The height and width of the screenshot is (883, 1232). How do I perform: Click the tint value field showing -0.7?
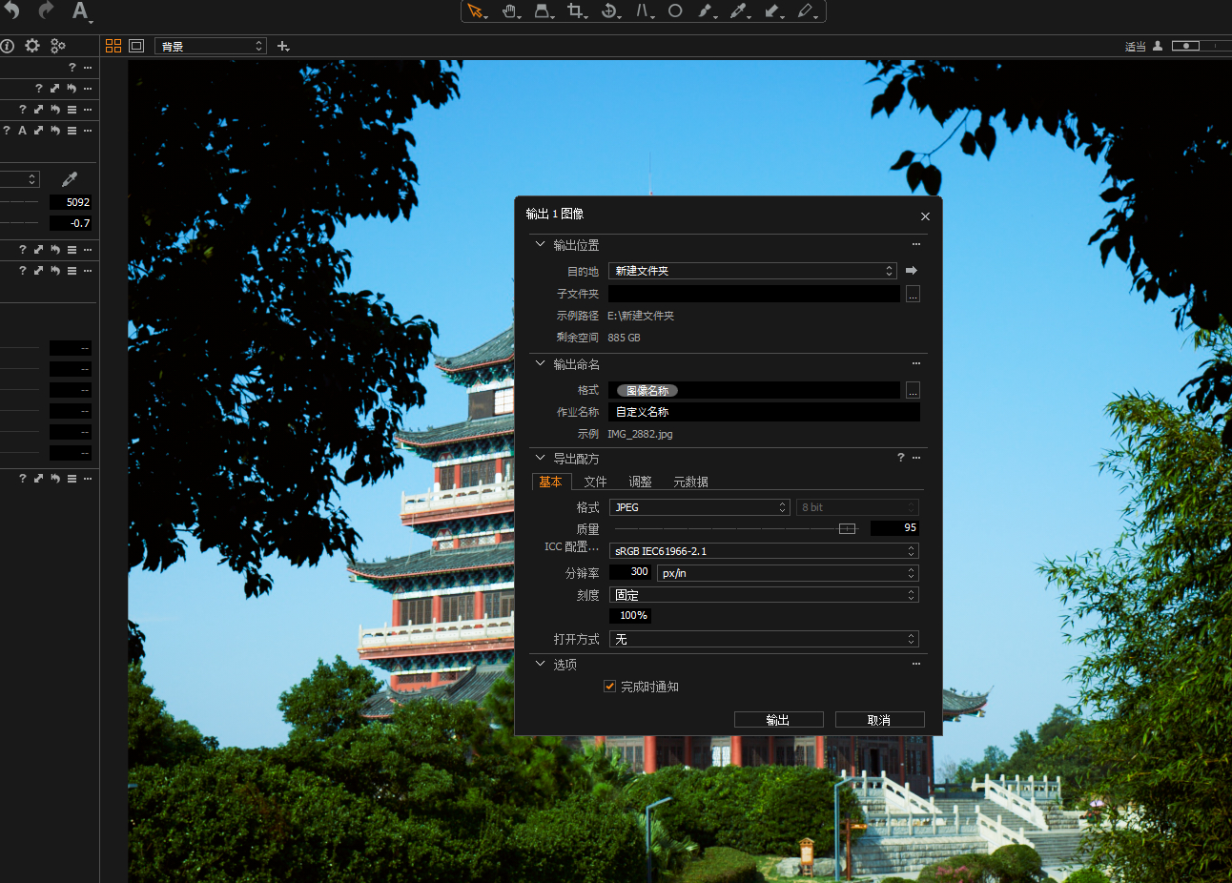click(x=71, y=223)
